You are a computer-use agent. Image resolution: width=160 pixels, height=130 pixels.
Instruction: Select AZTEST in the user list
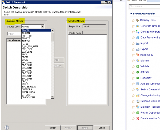tap(36, 44)
